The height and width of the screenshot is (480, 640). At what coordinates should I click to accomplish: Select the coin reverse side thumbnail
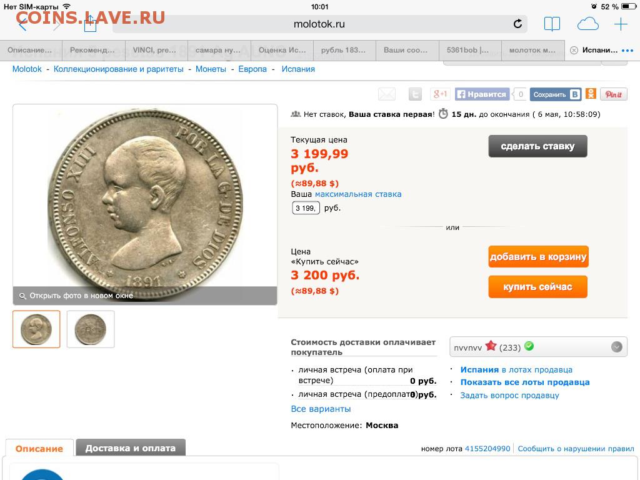point(91,329)
